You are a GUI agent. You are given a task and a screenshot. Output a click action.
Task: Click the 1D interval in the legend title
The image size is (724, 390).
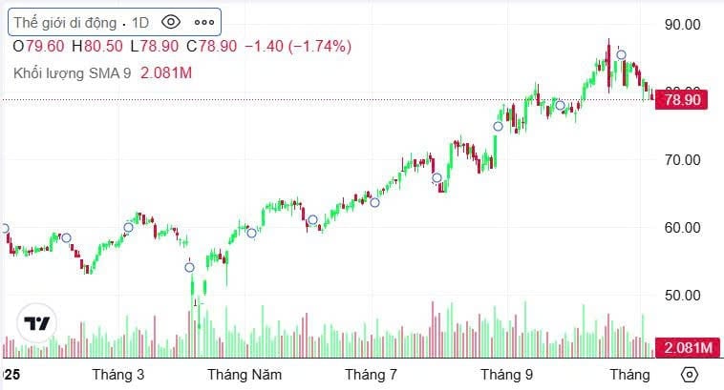click(140, 22)
